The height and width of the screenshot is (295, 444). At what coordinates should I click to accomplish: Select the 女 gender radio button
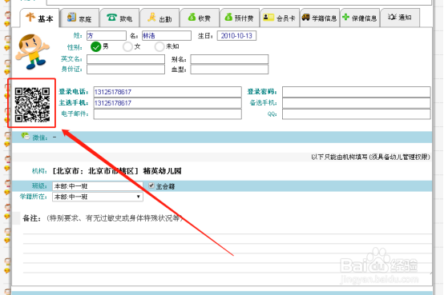(x=127, y=46)
